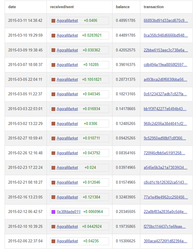195x249 pixels.
Task: Open transaction bb1f3f742277e6494b43
Action: point(165,109)
